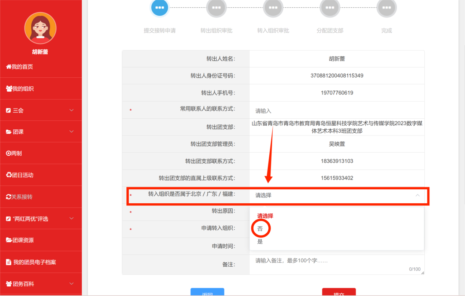Click the edit icon beside 三会

click(x=8, y=110)
